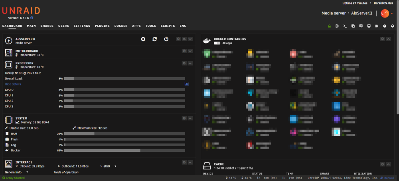Go to the Tools menu tab
Screen dimensions: 399x181
(x=151, y=26)
